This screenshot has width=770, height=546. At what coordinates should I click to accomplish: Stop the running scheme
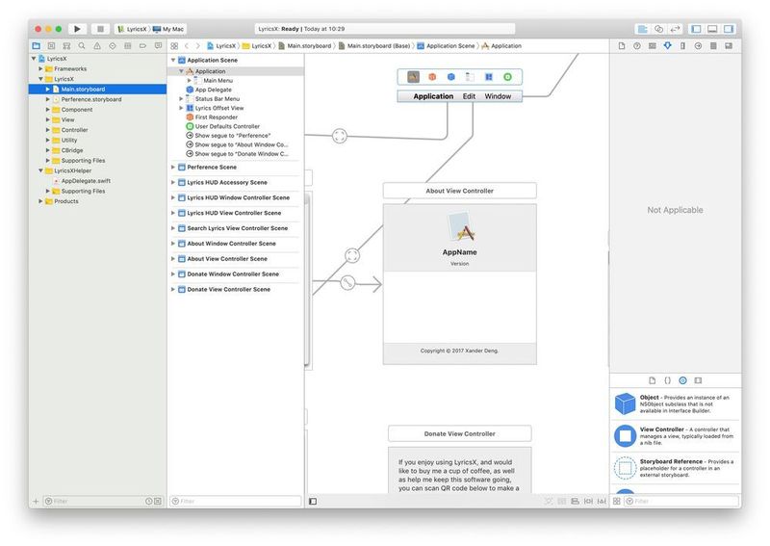101,29
